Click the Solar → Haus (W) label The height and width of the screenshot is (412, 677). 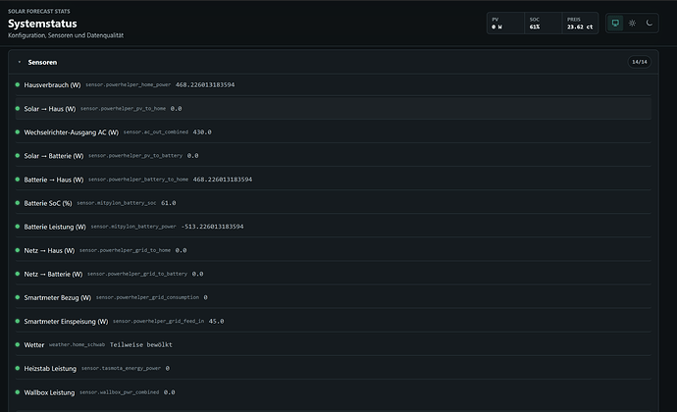pyautogui.click(x=50, y=109)
